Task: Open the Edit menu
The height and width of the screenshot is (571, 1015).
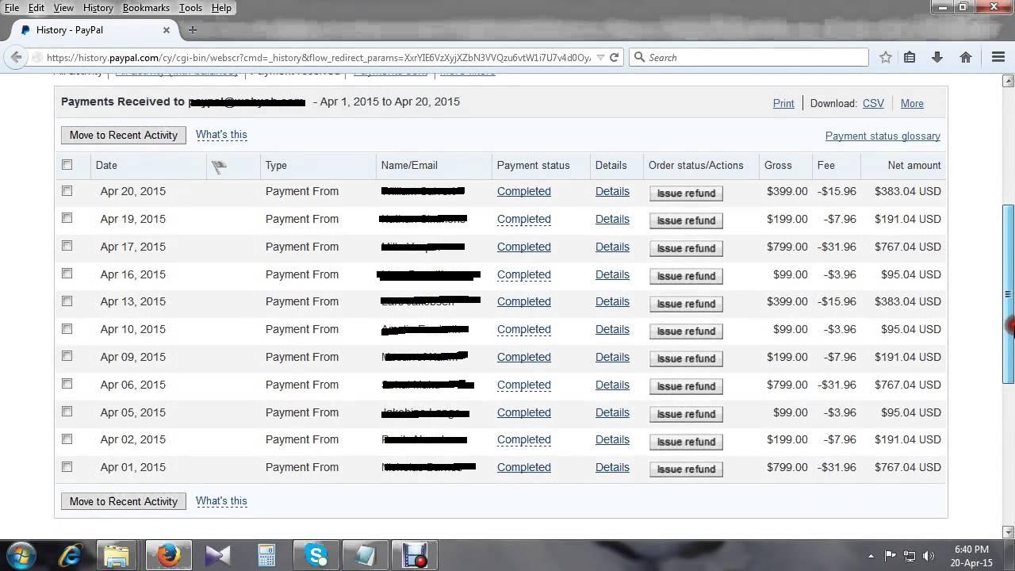Action: coord(36,8)
